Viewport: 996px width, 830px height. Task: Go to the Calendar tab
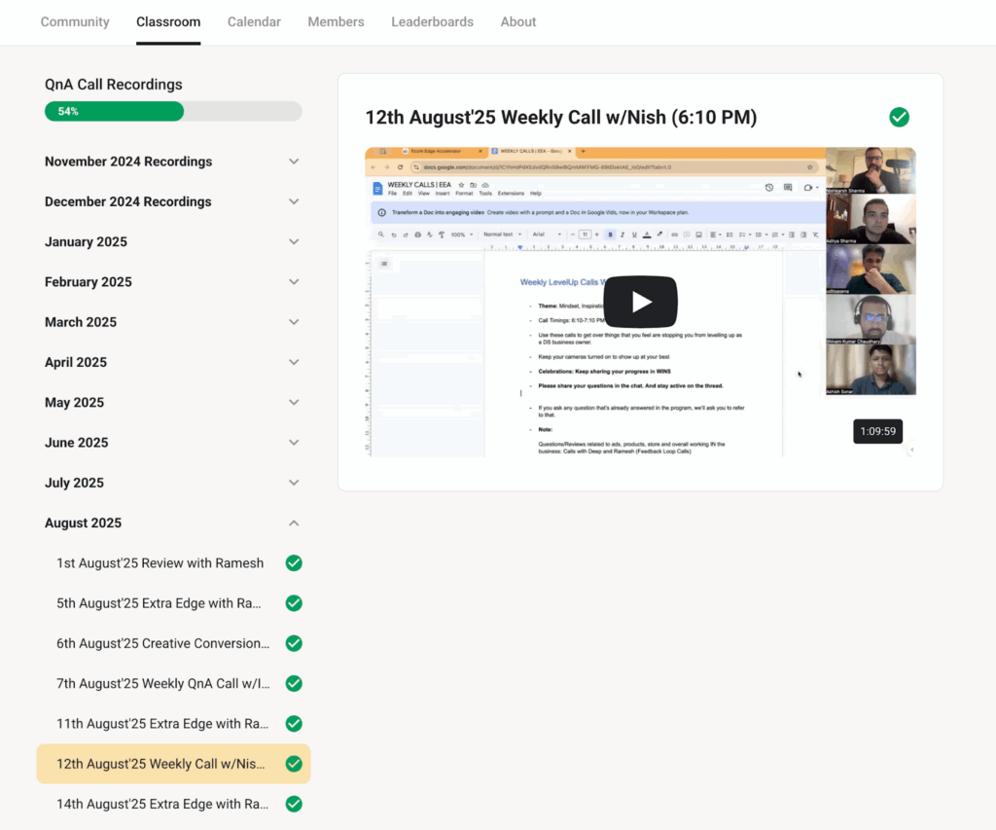(x=254, y=21)
